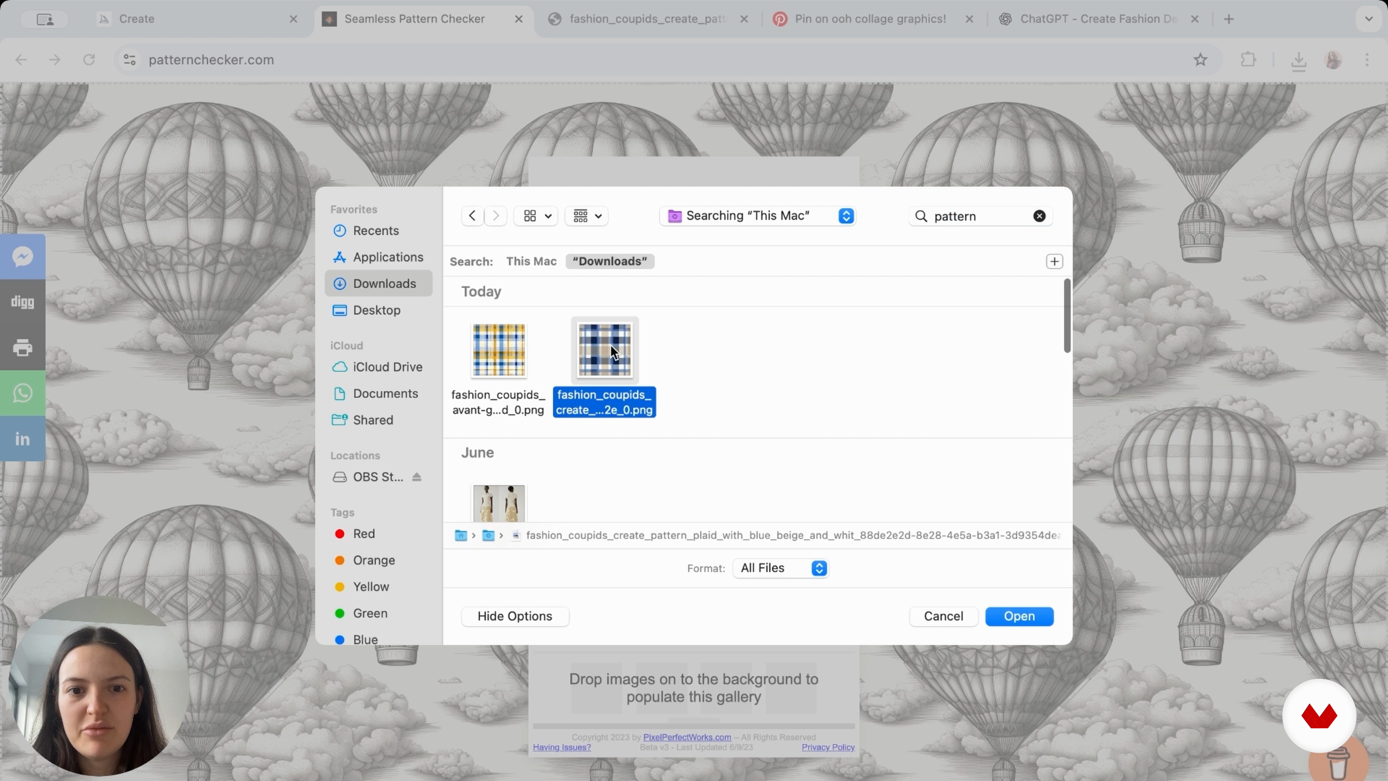
Task: Clear the pattern search field
Action: (1039, 216)
